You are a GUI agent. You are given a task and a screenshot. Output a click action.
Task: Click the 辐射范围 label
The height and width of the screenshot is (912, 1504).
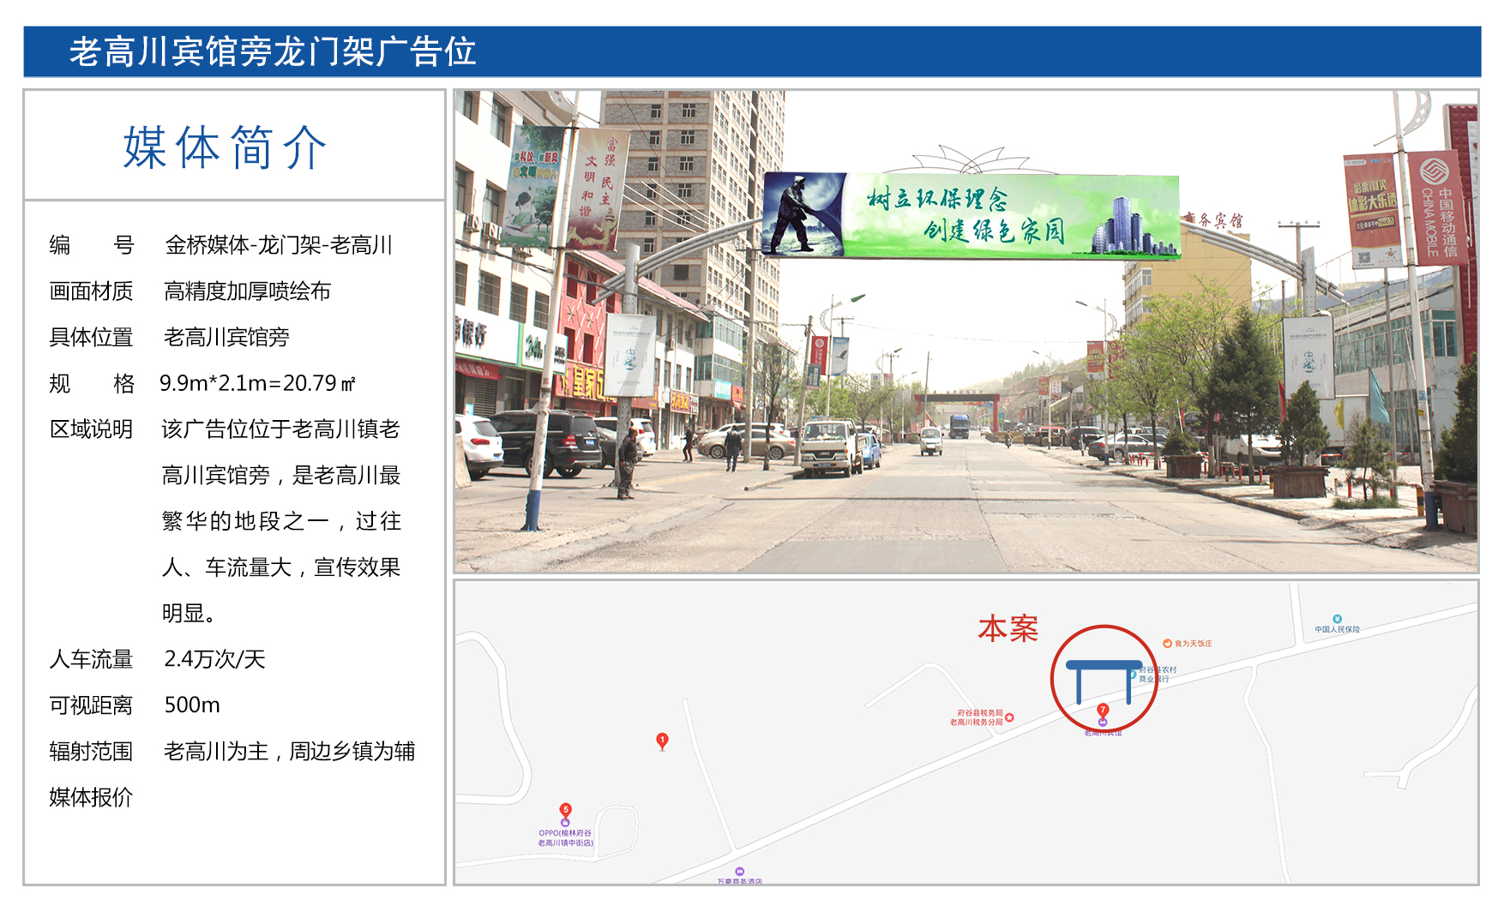(91, 751)
